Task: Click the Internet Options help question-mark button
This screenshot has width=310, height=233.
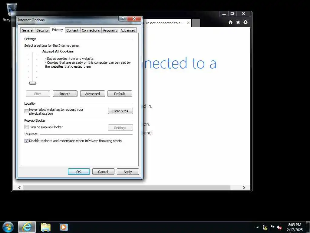Action: (x=123, y=19)
